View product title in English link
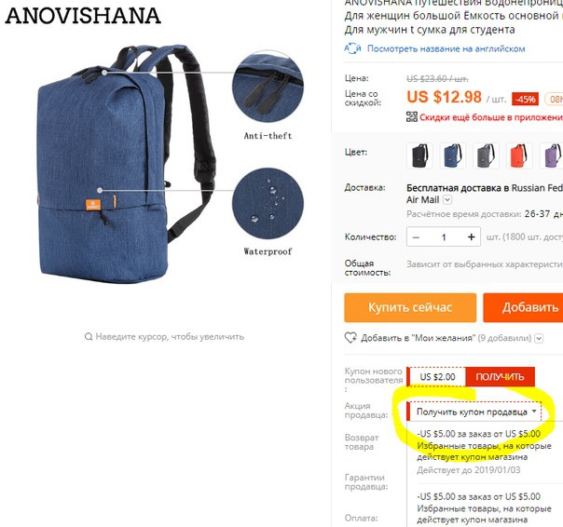Viewport: 563px width, 527px height. coord(446,48)
